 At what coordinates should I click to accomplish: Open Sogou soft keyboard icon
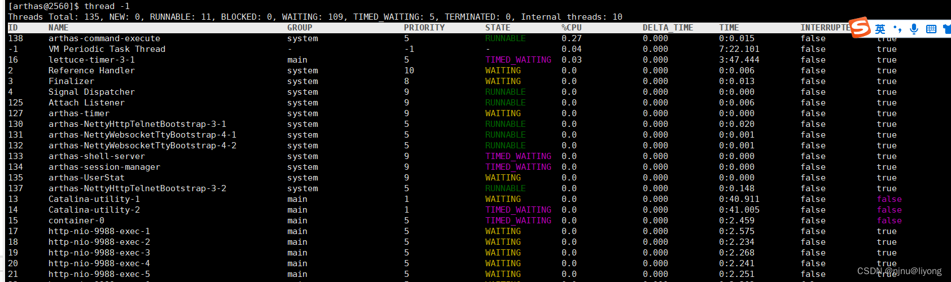[931, 29]
